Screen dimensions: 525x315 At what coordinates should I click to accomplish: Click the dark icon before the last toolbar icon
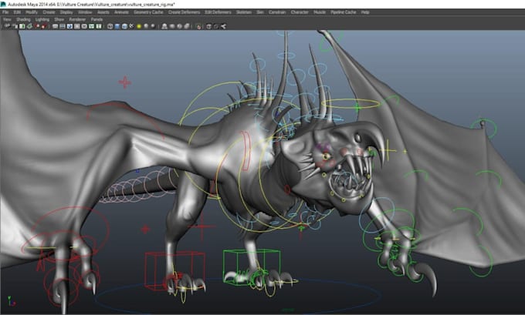point(216,26)
